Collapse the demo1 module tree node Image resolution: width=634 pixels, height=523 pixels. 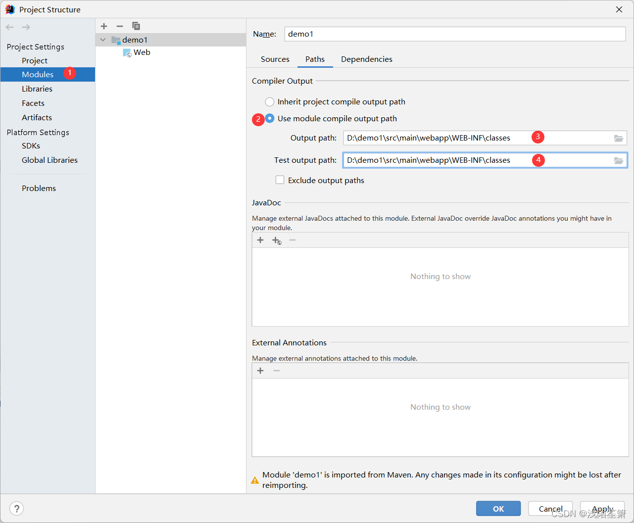click(103, 40)
